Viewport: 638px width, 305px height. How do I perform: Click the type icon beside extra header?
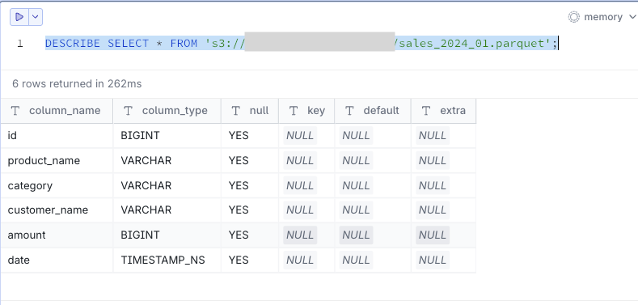[x=426, y=111]
